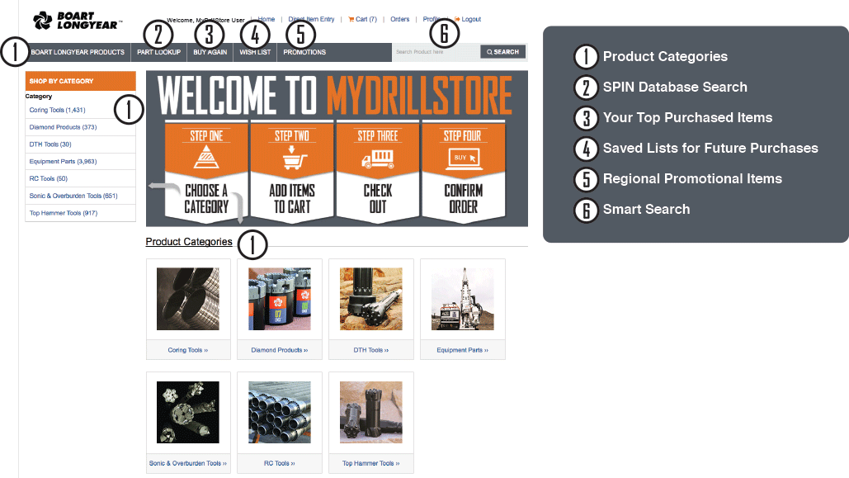Click the Diamond Products » card link
Image resolution: width=849 pixels, height=478 pixels.
click(280, 350)
